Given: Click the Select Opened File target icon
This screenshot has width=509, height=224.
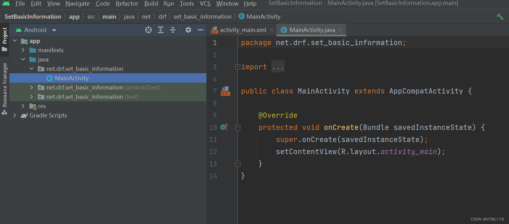Looking at the screenshot, I should click(x=148, y=30).
